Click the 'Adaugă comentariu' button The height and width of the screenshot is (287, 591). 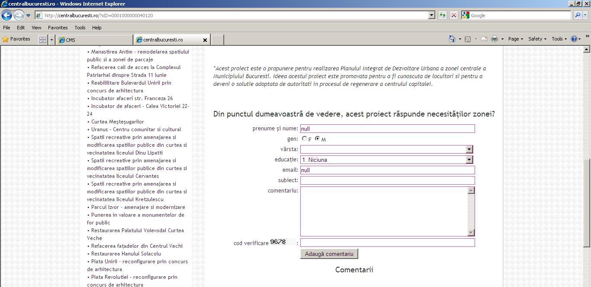tap(329, 254)
